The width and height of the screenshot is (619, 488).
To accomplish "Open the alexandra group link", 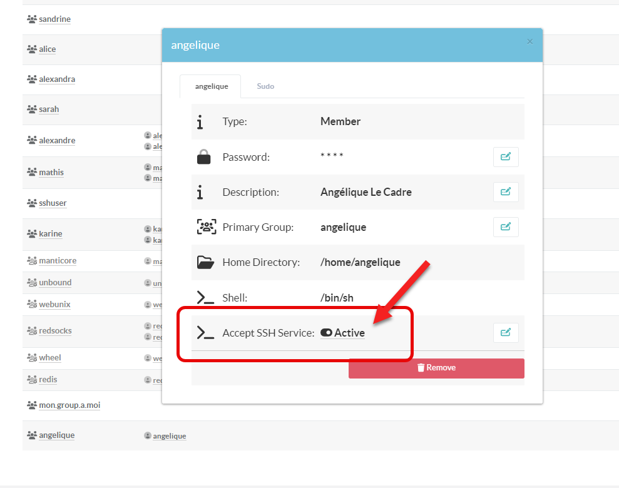I will (57, 79).
